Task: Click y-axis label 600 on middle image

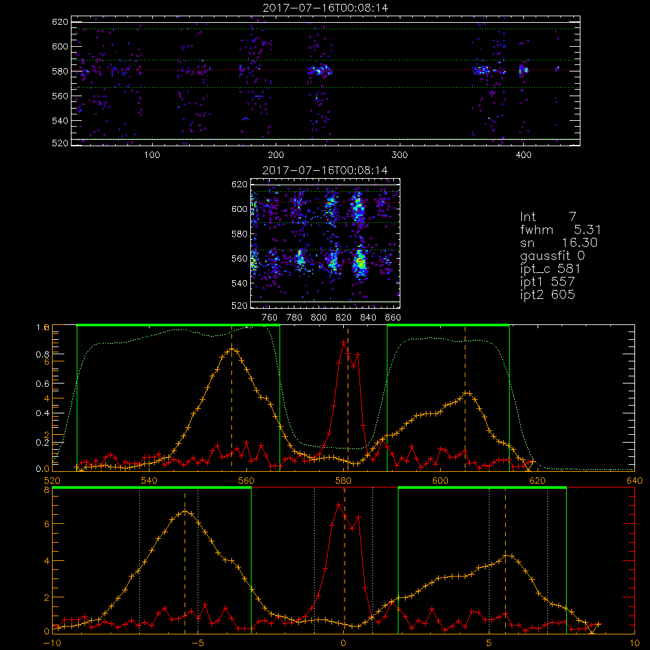Action: coord(239,209)
